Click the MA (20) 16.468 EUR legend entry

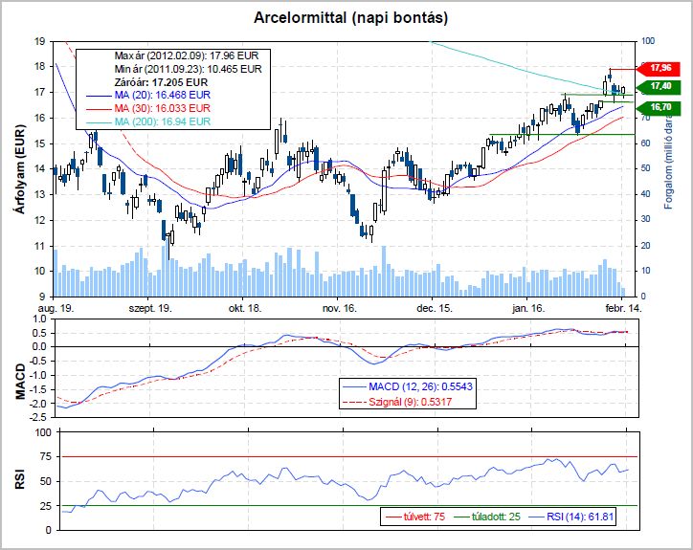148,95
